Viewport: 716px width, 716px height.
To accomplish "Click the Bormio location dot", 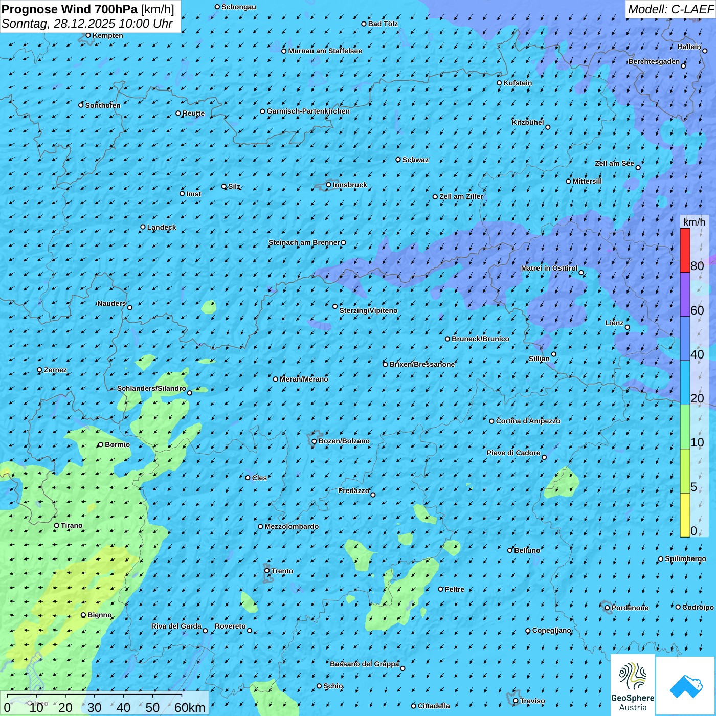I will (101, 444).
